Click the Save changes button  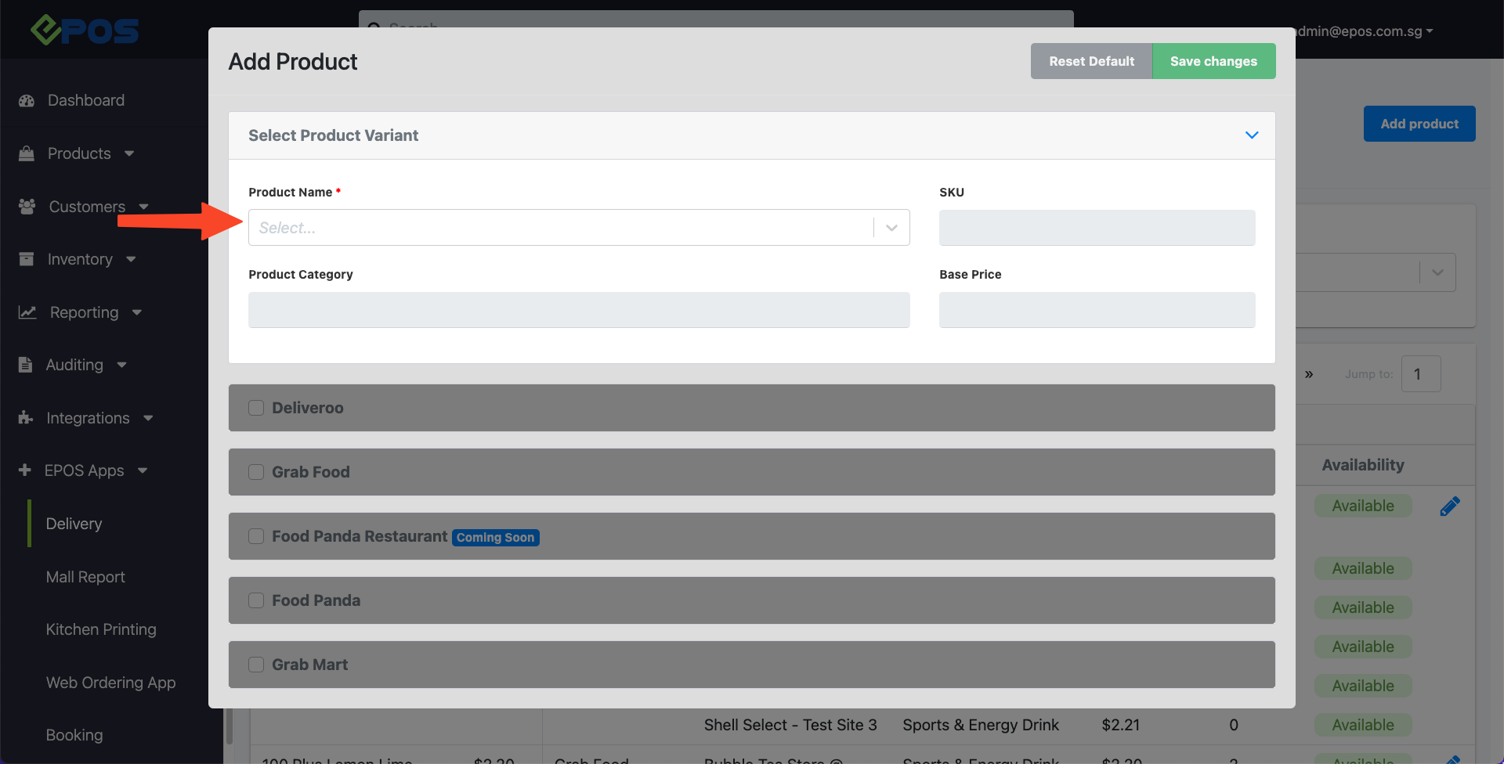click(1213, 61)
